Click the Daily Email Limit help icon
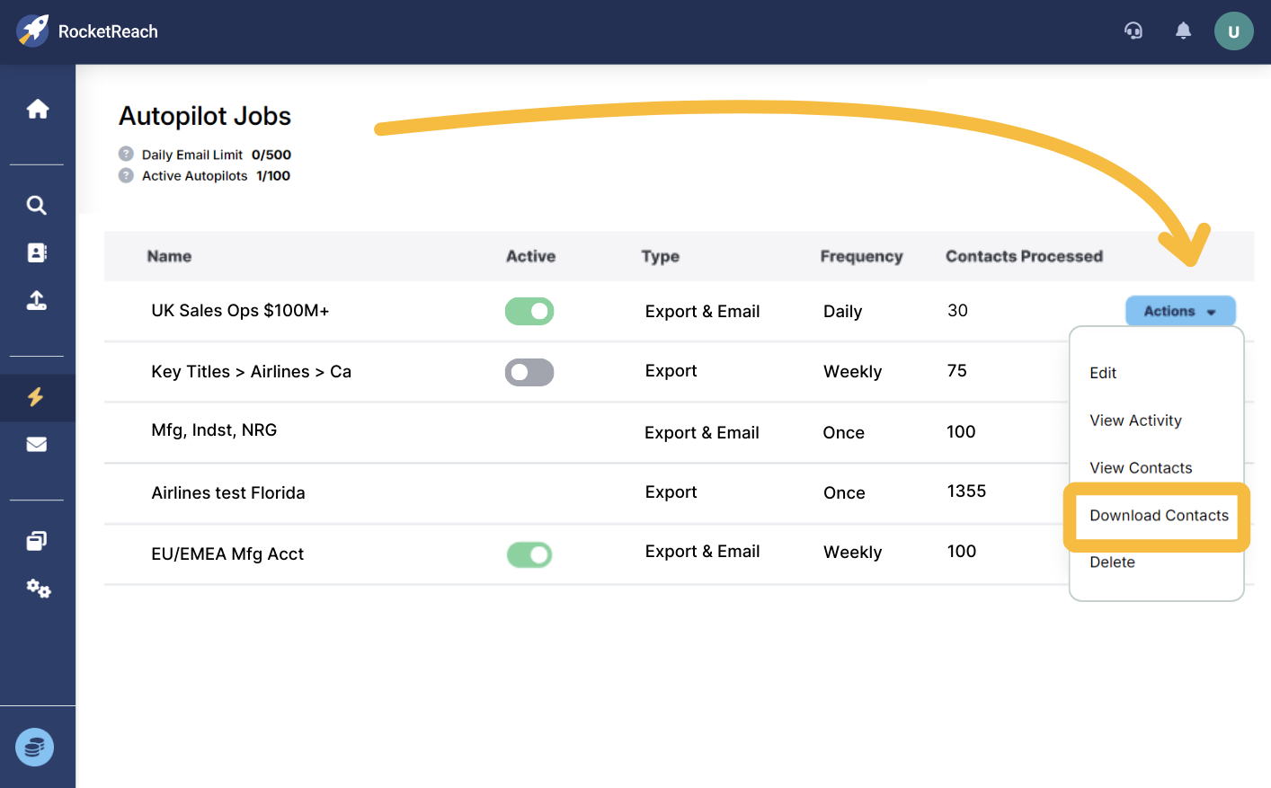 (127, 154)
